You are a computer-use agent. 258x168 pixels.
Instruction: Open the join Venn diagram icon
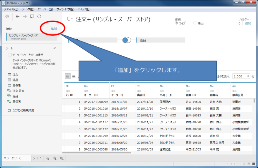pyautogui.click(x=127, y=40)
